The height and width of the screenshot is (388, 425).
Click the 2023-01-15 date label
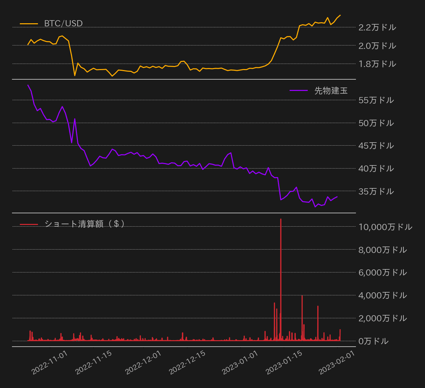pos(284,363)
